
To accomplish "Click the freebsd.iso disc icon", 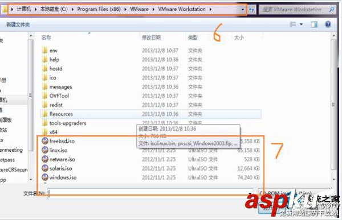I will point(45,141).
